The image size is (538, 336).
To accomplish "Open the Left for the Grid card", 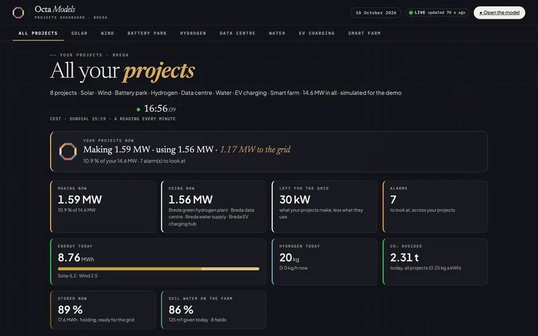I will pos(325,206).
